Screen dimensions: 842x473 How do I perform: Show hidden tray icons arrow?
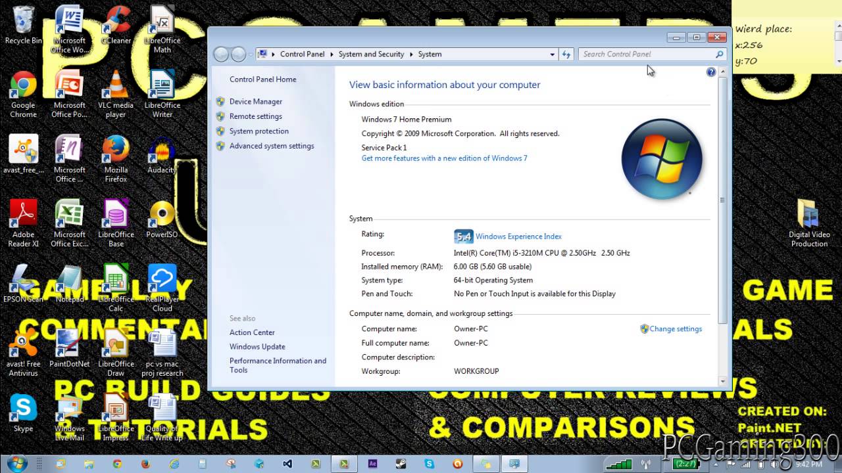(x=716, y=464)
